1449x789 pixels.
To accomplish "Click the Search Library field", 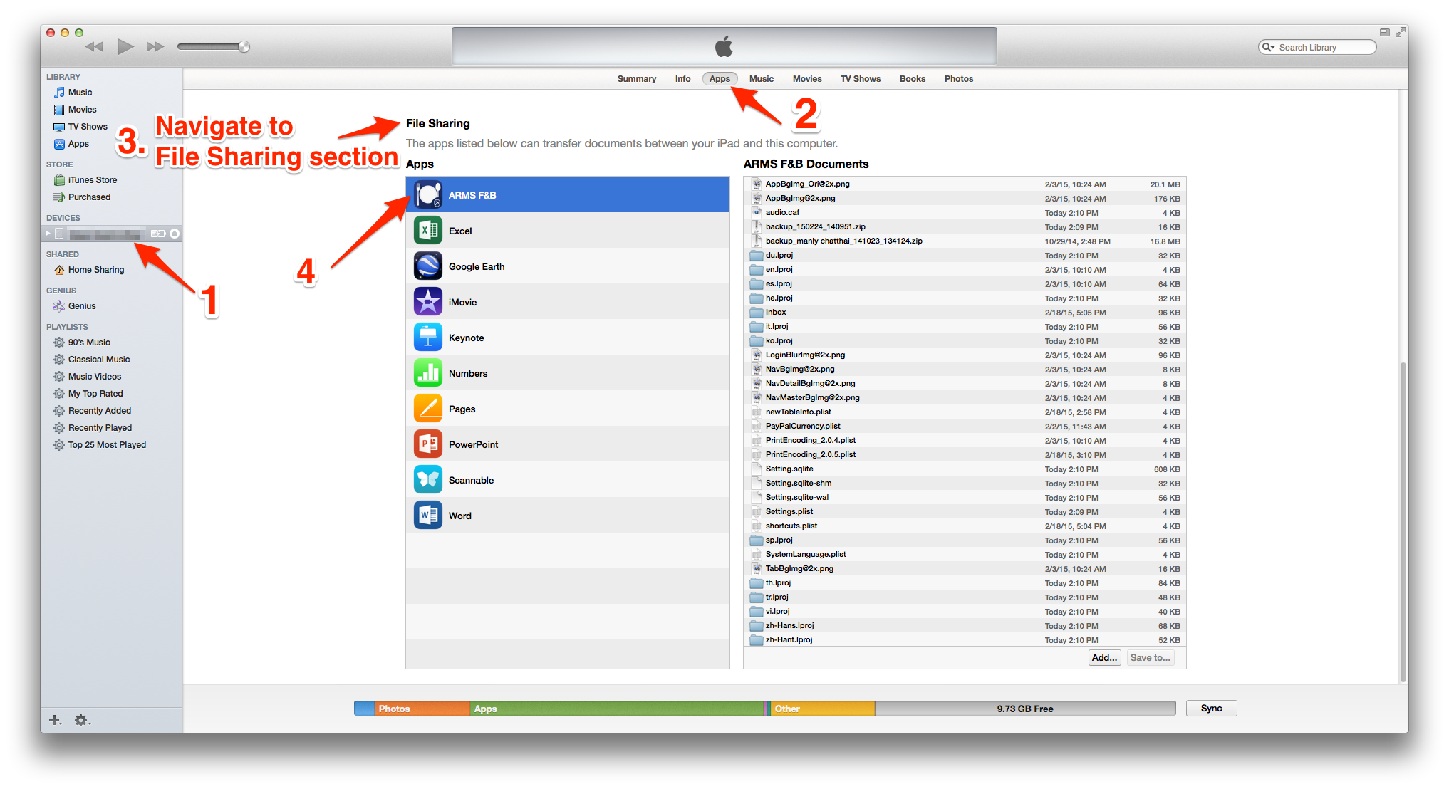I will [1317, 48].
